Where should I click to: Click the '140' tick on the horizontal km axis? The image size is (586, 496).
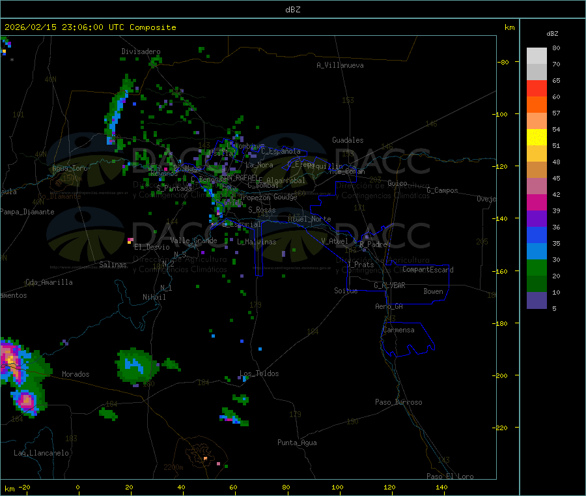pyautogui.click(x=441, y=487)
